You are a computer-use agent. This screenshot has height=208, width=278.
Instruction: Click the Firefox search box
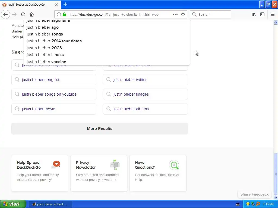coord(210,14)
